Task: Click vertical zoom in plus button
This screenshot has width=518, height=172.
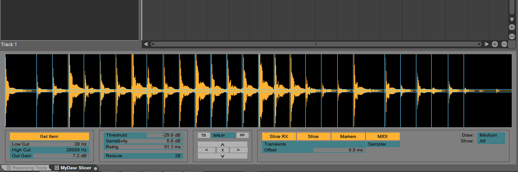Action: (512, 27)
